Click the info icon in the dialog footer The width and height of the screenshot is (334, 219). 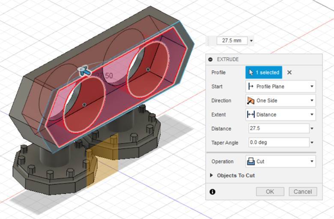212,192
